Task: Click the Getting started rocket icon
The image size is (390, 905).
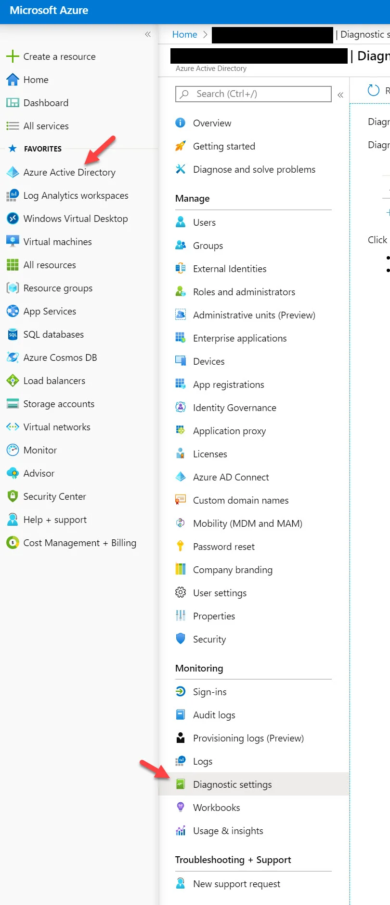Action: 181,146
